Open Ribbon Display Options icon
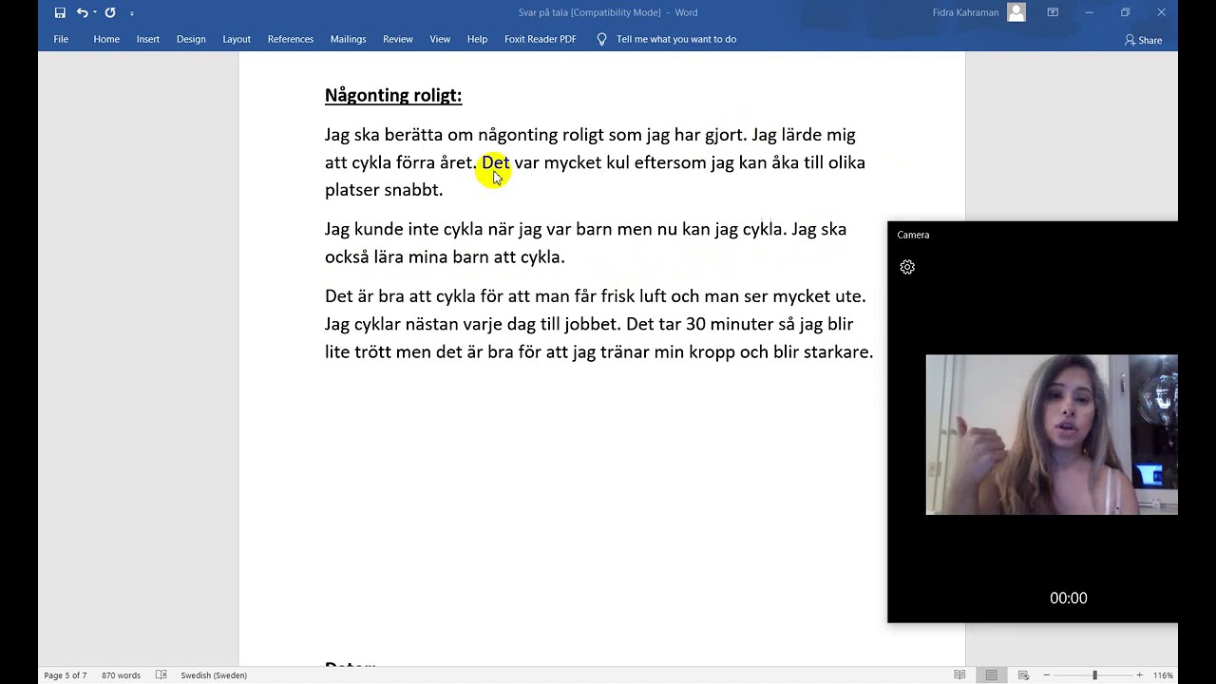 pos(1053,12)
